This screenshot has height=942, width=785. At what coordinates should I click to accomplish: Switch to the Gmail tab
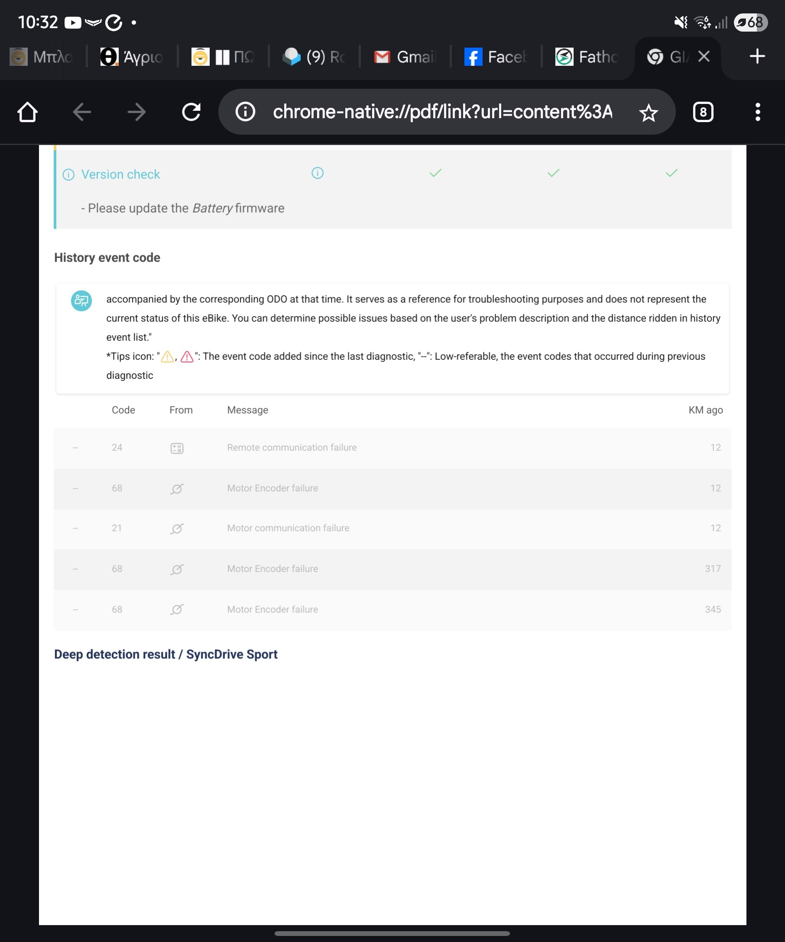(405, 57)
